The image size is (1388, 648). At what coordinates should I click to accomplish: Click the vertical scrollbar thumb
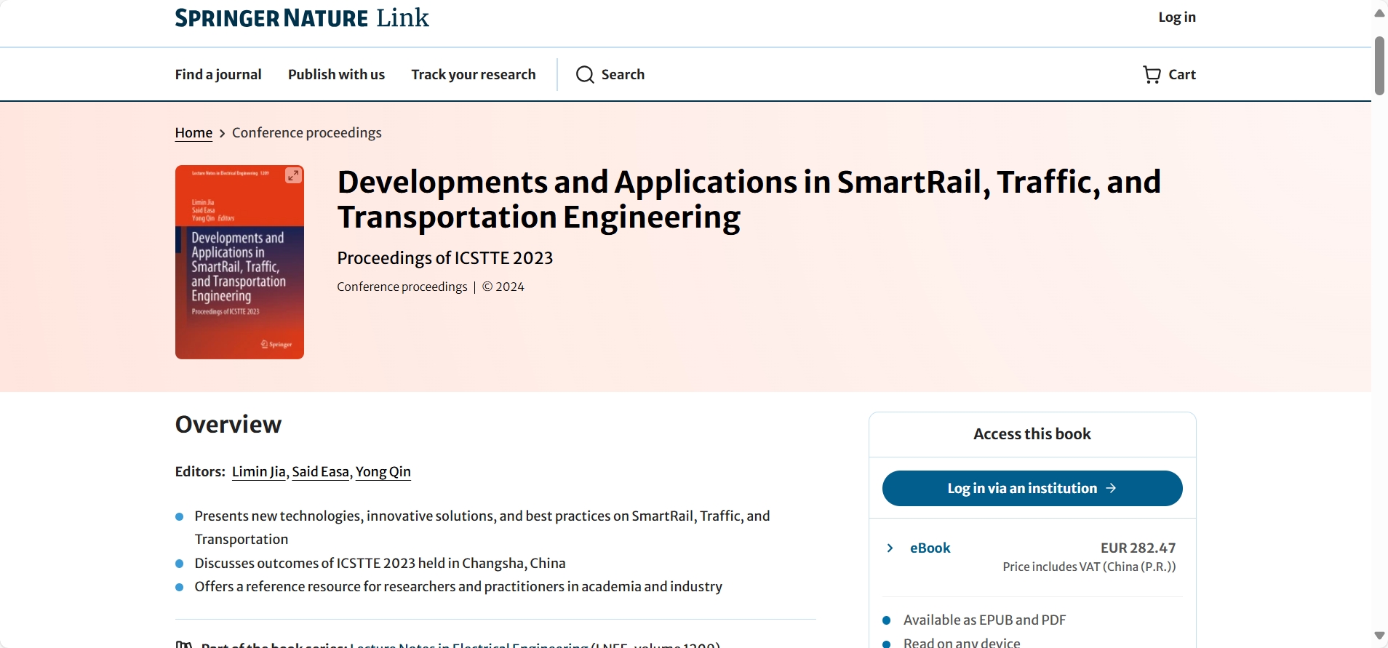(x=1379, y=65)
